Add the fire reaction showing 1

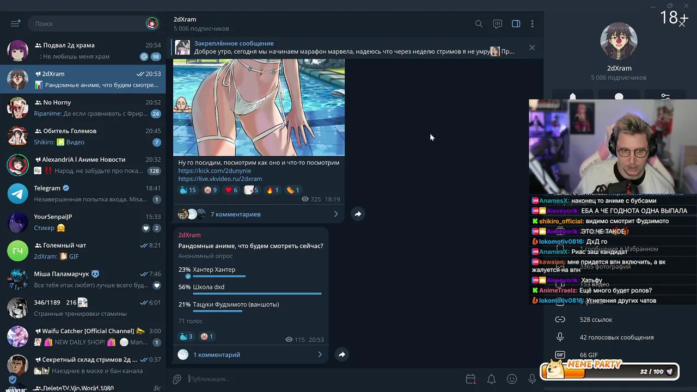point(273,190)
